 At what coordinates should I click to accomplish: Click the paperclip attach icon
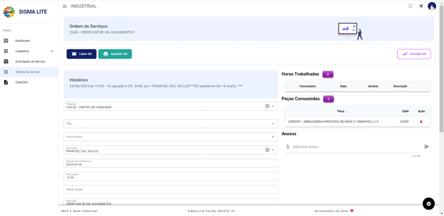pos(288,146)
